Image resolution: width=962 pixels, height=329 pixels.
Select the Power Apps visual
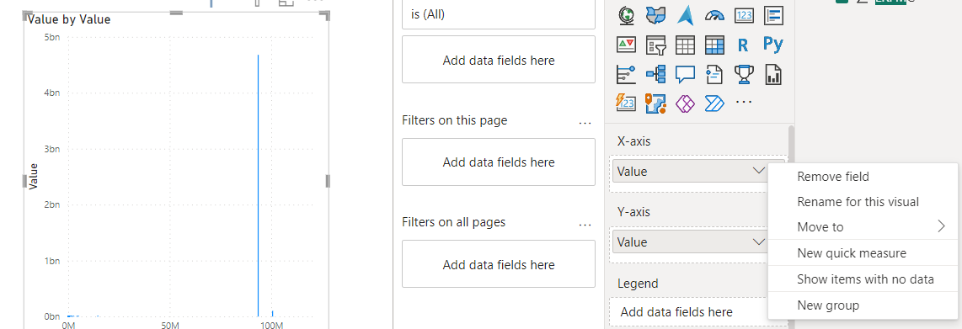pos(686,103)
